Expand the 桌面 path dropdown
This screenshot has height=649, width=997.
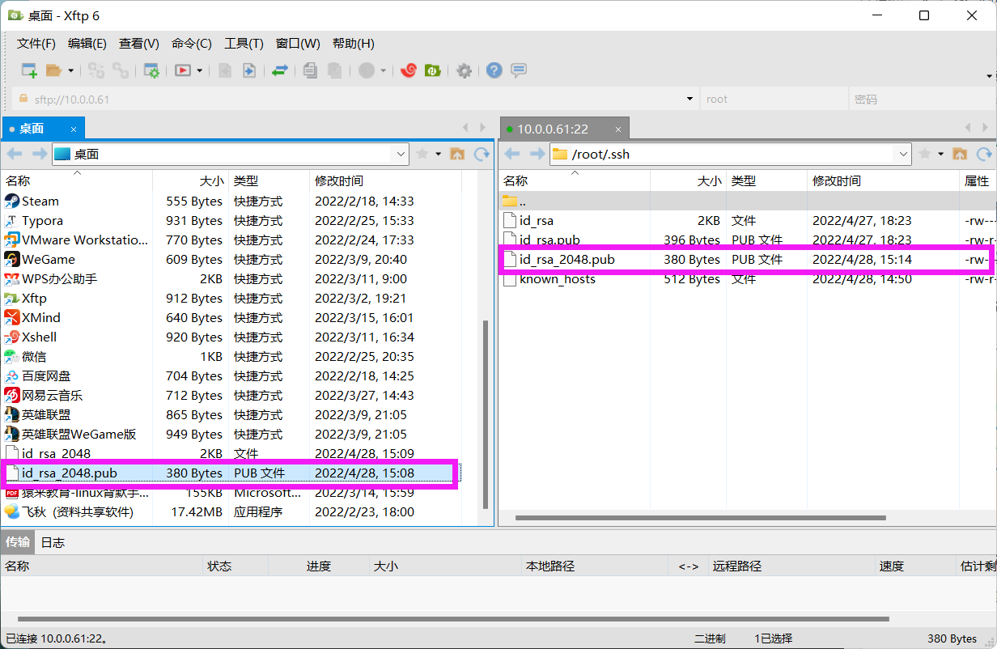[401, 154]
